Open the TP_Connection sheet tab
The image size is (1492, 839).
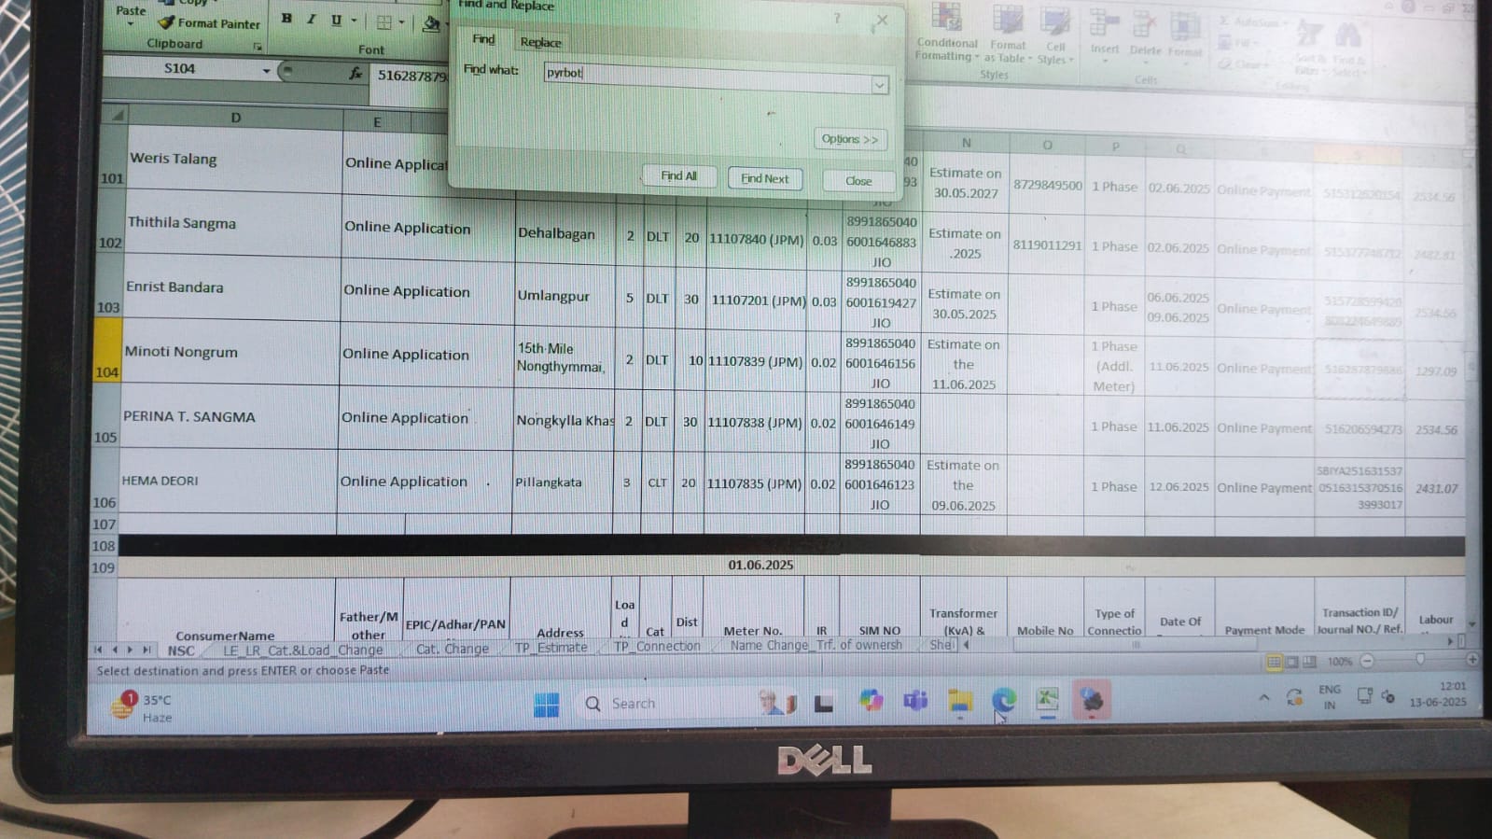click(x=657, y=647)
